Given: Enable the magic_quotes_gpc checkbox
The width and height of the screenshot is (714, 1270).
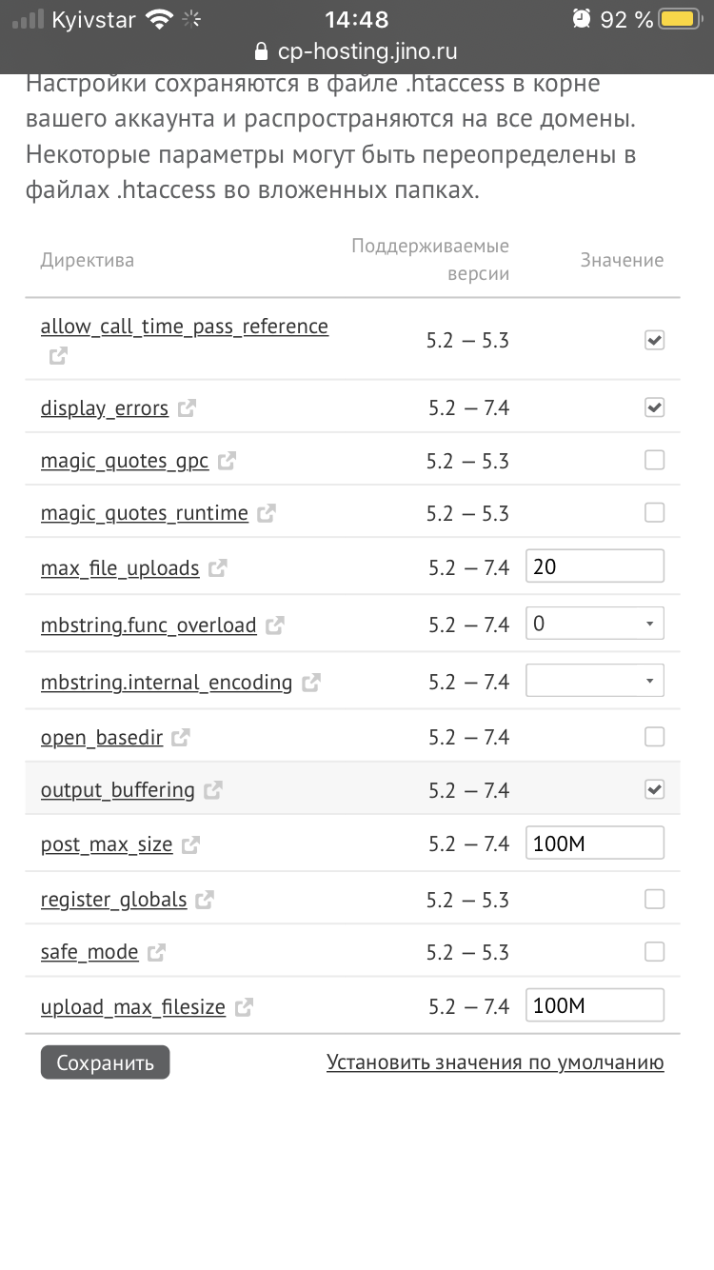Looking at the screenshot, I should [x=654, y=461].
